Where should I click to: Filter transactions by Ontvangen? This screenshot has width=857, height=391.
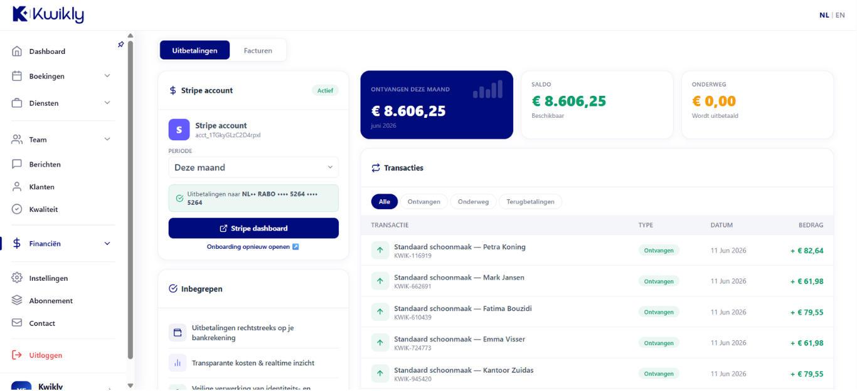[424, 202]
